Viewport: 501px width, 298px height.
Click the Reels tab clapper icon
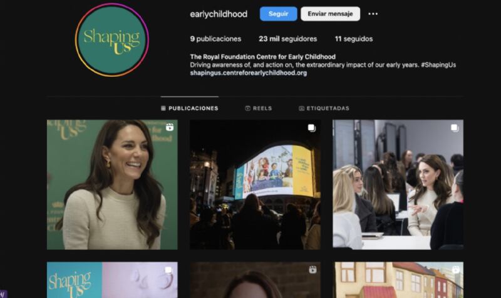tap(248, 108)
